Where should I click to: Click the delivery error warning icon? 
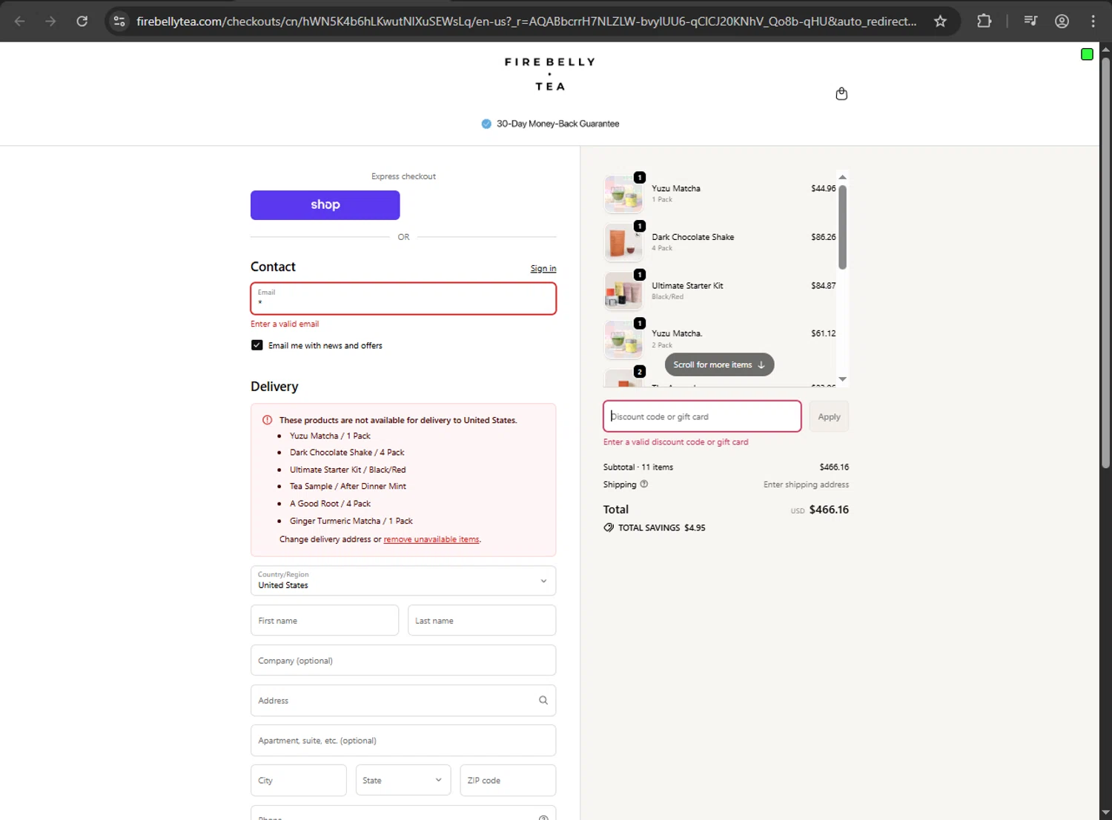coord(268,420)
